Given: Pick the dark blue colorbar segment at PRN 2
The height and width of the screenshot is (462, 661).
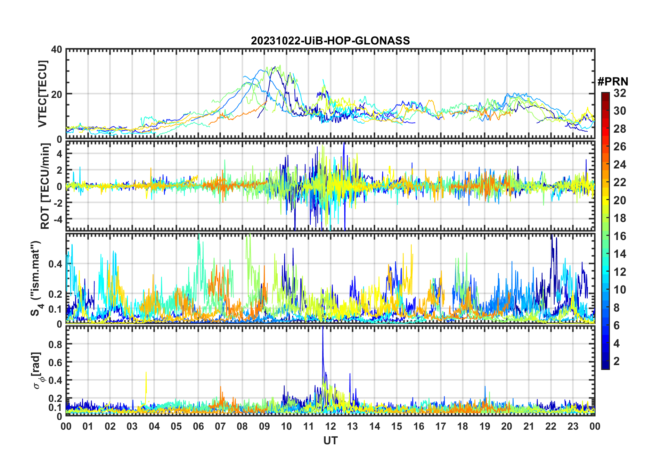Looking at the screenshot, I should pyautogui.click(x=605, y=361).
